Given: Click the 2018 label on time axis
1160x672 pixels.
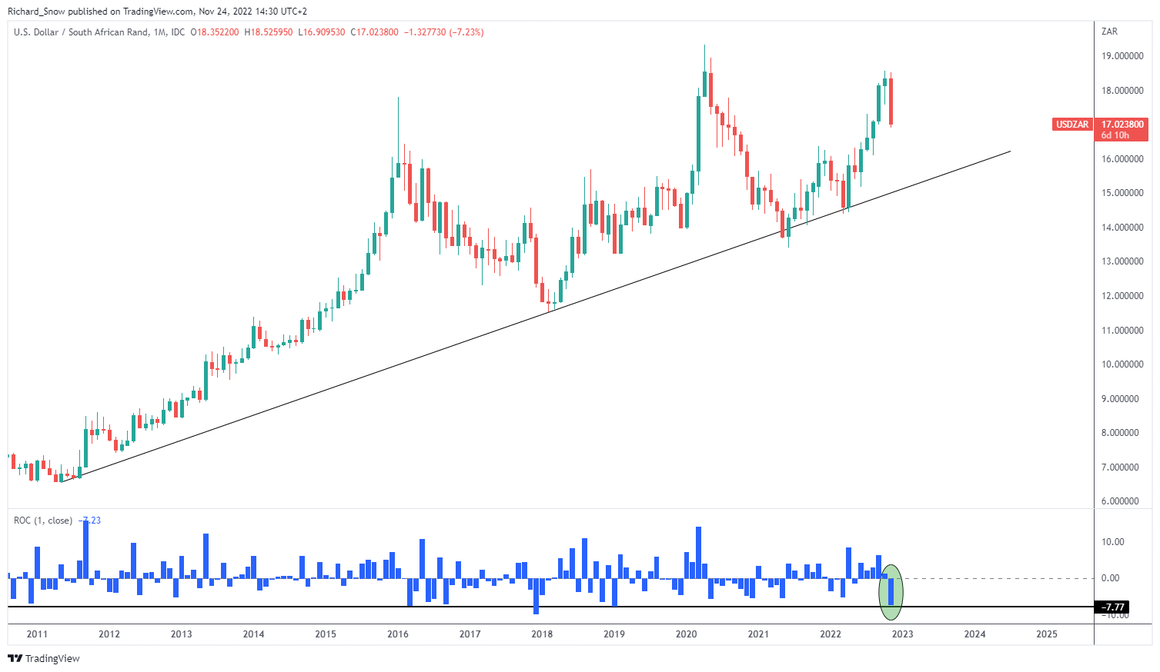Looking at the screenshot, I should tap(542, 634).
